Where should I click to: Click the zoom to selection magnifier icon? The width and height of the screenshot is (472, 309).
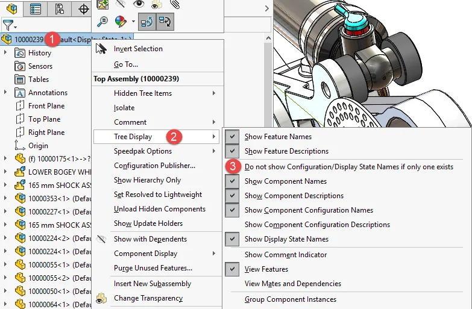[x=102, y=22]
